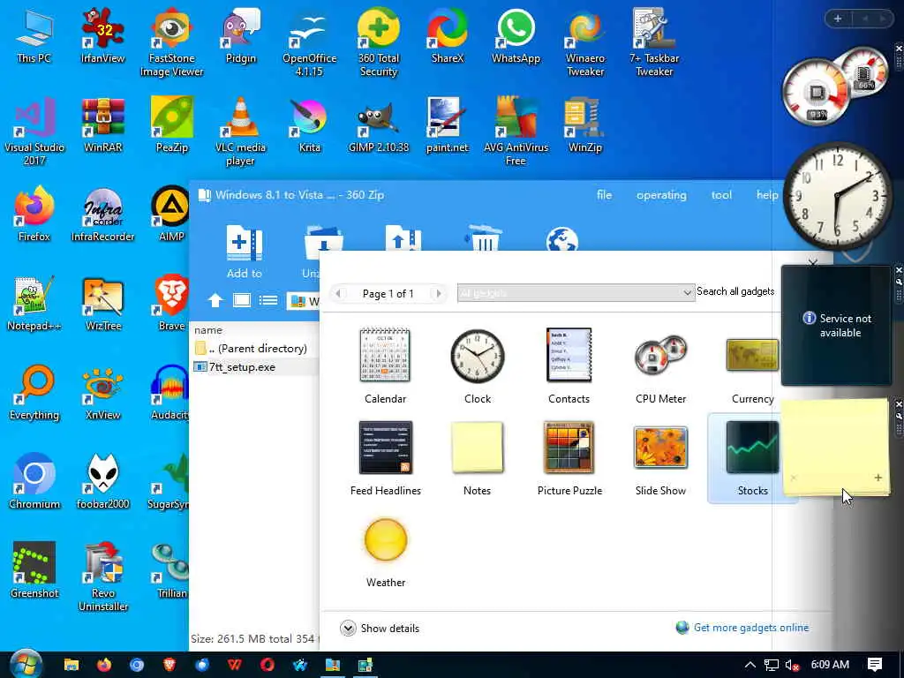Open the OpenOffice 4.1.15 shortcut
904x678 pixels.
pos(310,42)
